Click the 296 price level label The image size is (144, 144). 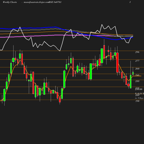point(137,52)
